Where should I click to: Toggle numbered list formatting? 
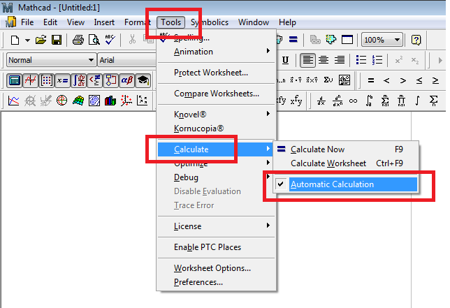[377, 60]
